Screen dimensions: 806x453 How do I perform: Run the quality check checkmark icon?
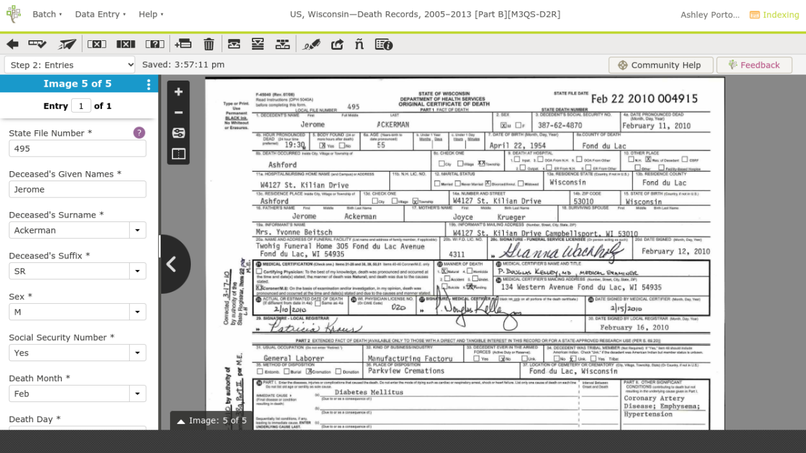[38, 44]
